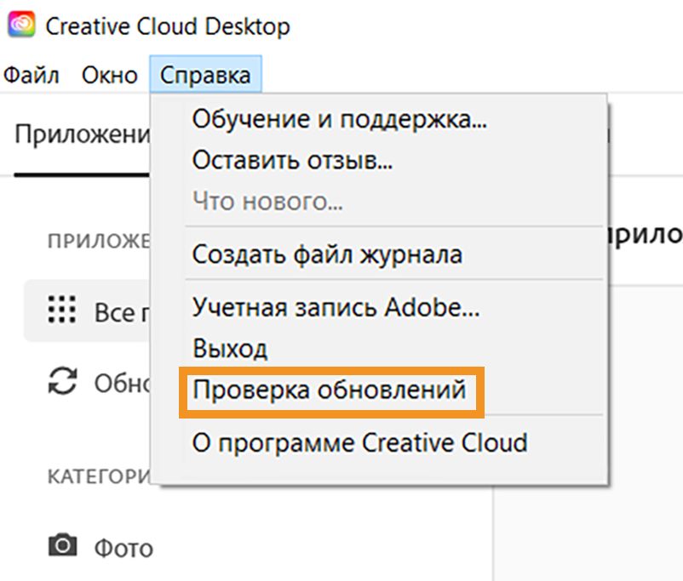683x581 pixels.
Task: Switch to the Приложения tab
Action: [82, 136]
